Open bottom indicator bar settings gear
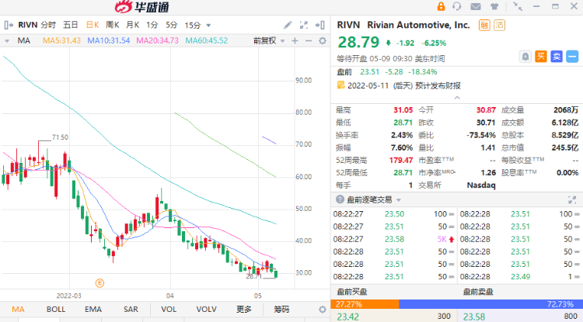Viewport: 583px width, 322px height. tap(323, 310)
